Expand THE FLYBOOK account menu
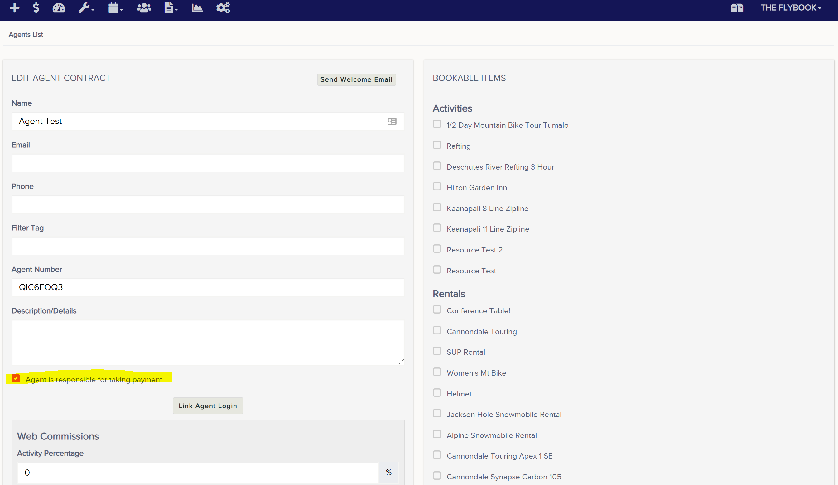Image resolution: width=838 pixels, height=485 pixels. 791,8
